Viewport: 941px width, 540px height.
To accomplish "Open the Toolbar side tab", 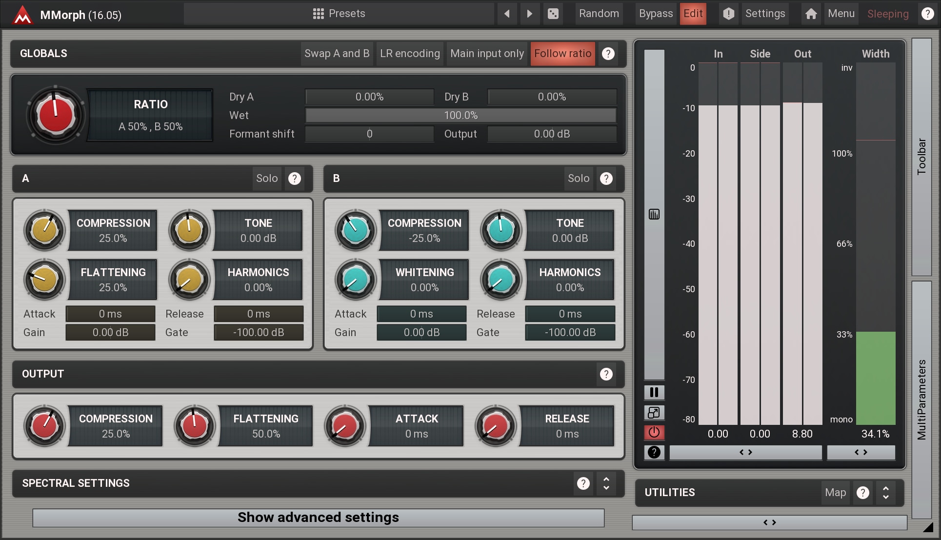I will click(x=921, y=156).
